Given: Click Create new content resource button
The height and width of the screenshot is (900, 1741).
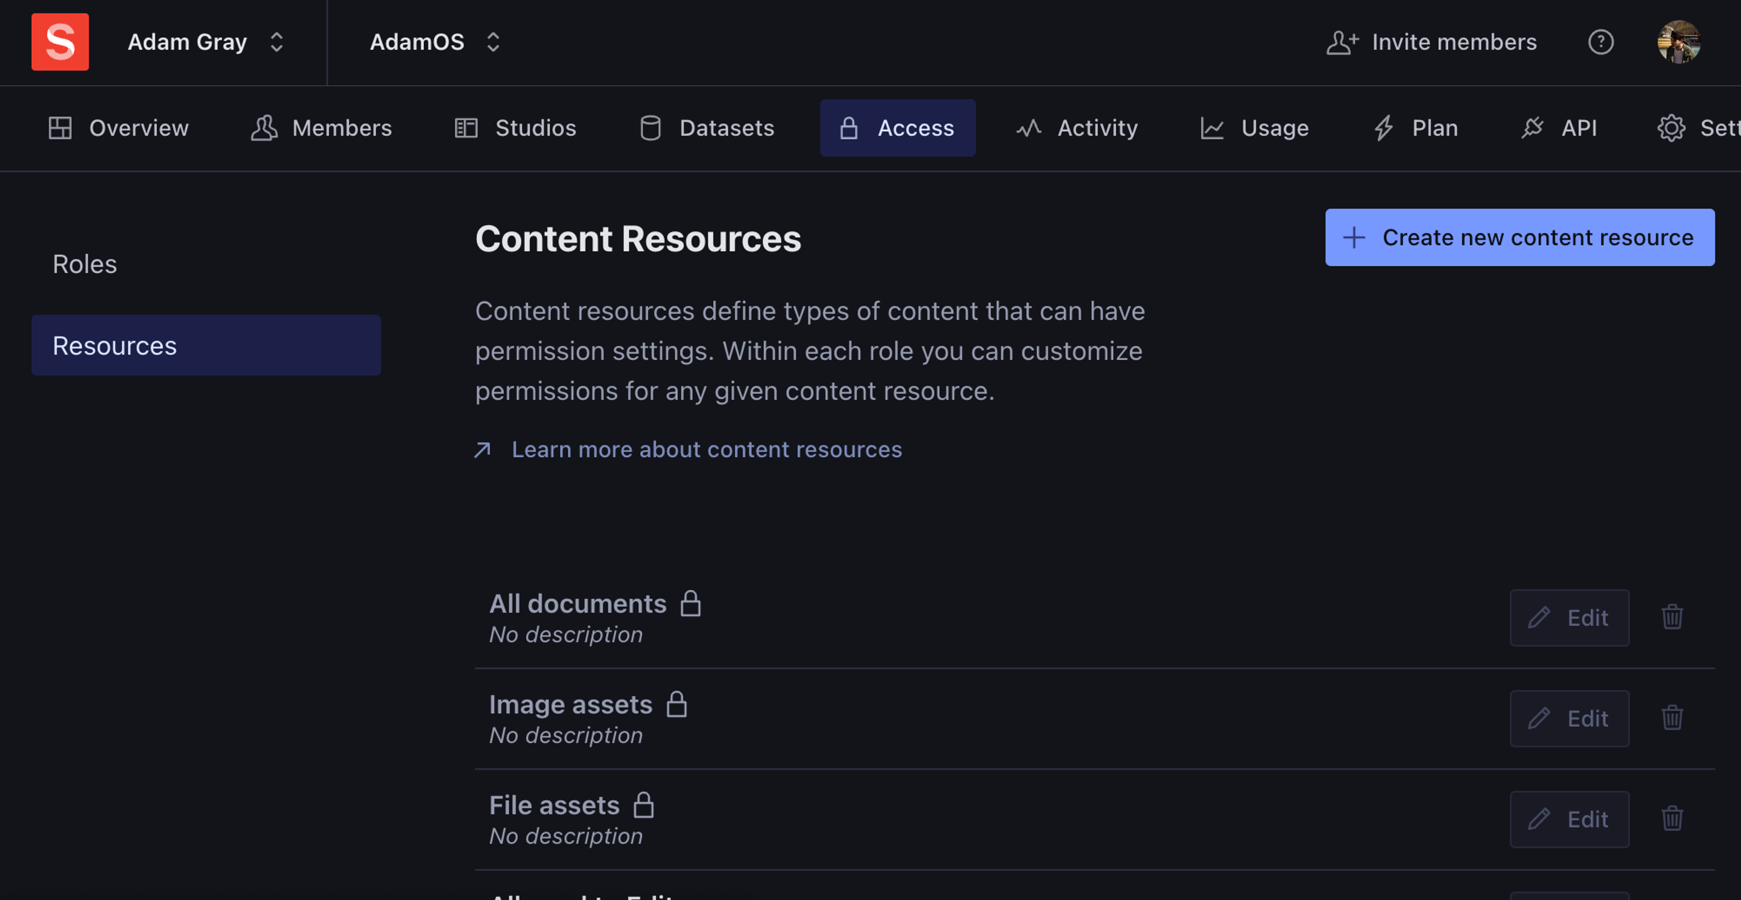Looking at the screenshot, I should 1519,237.
